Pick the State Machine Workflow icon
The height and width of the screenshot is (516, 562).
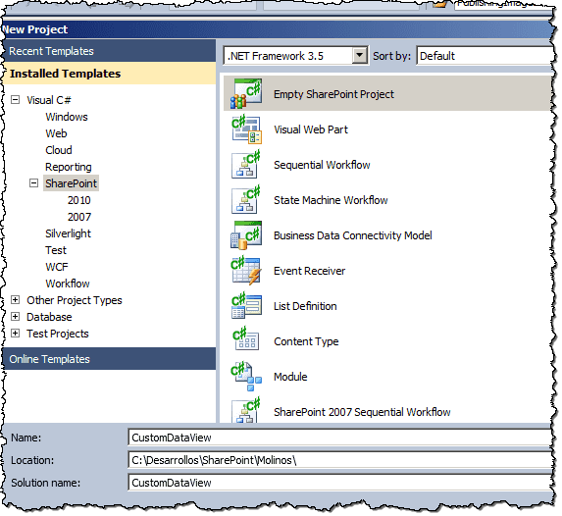(246, 200)
